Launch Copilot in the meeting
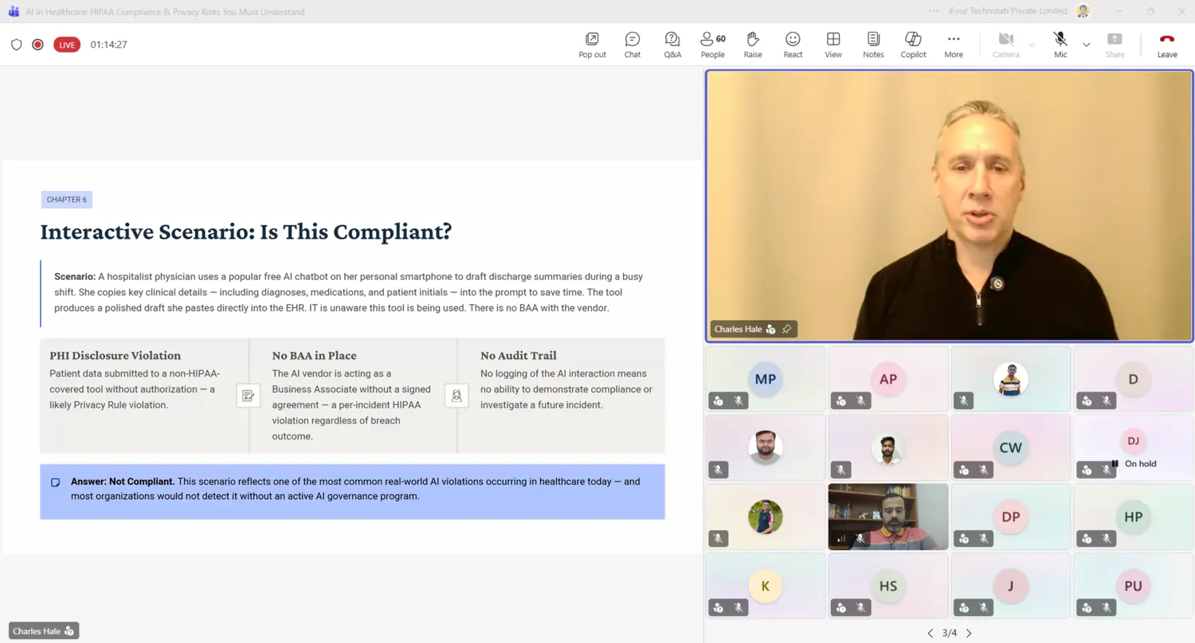This screenshot has width=1195, height=643. click(x=913, y=45)
